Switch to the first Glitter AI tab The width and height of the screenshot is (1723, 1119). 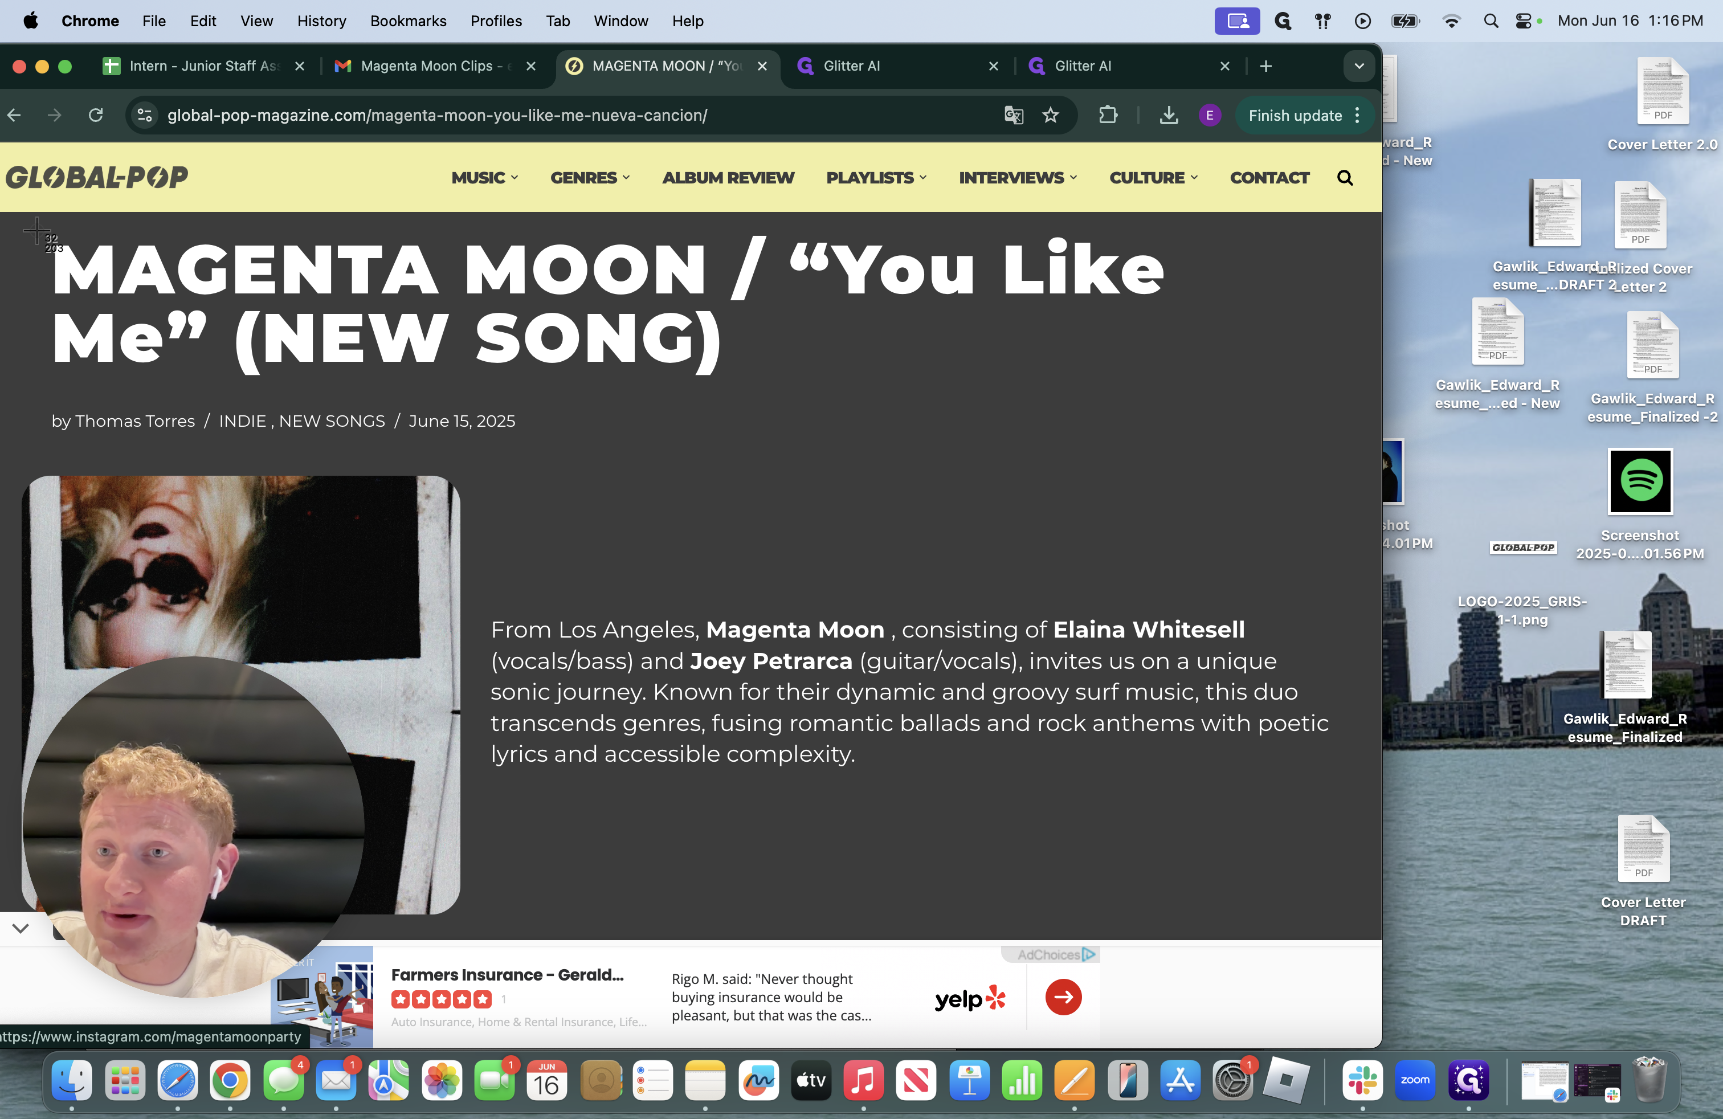897,66
